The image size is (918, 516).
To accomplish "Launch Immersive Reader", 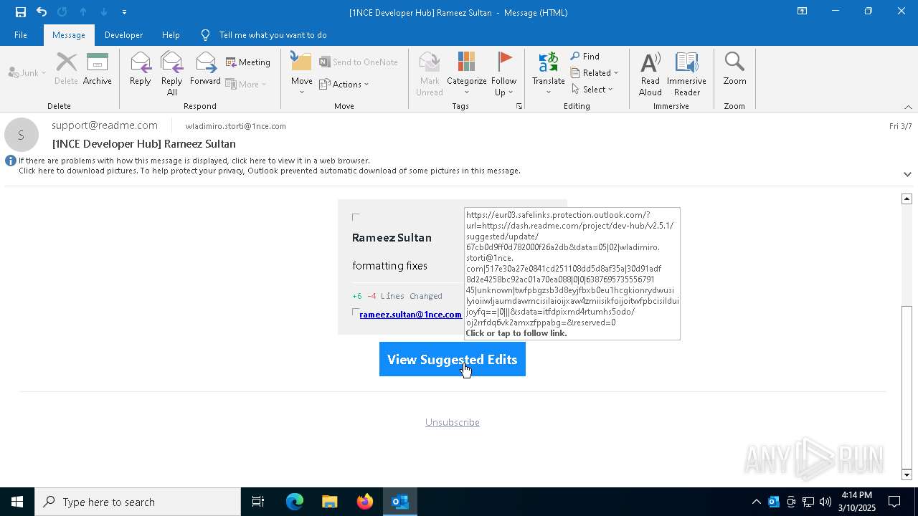I will [x=686, y=73].
